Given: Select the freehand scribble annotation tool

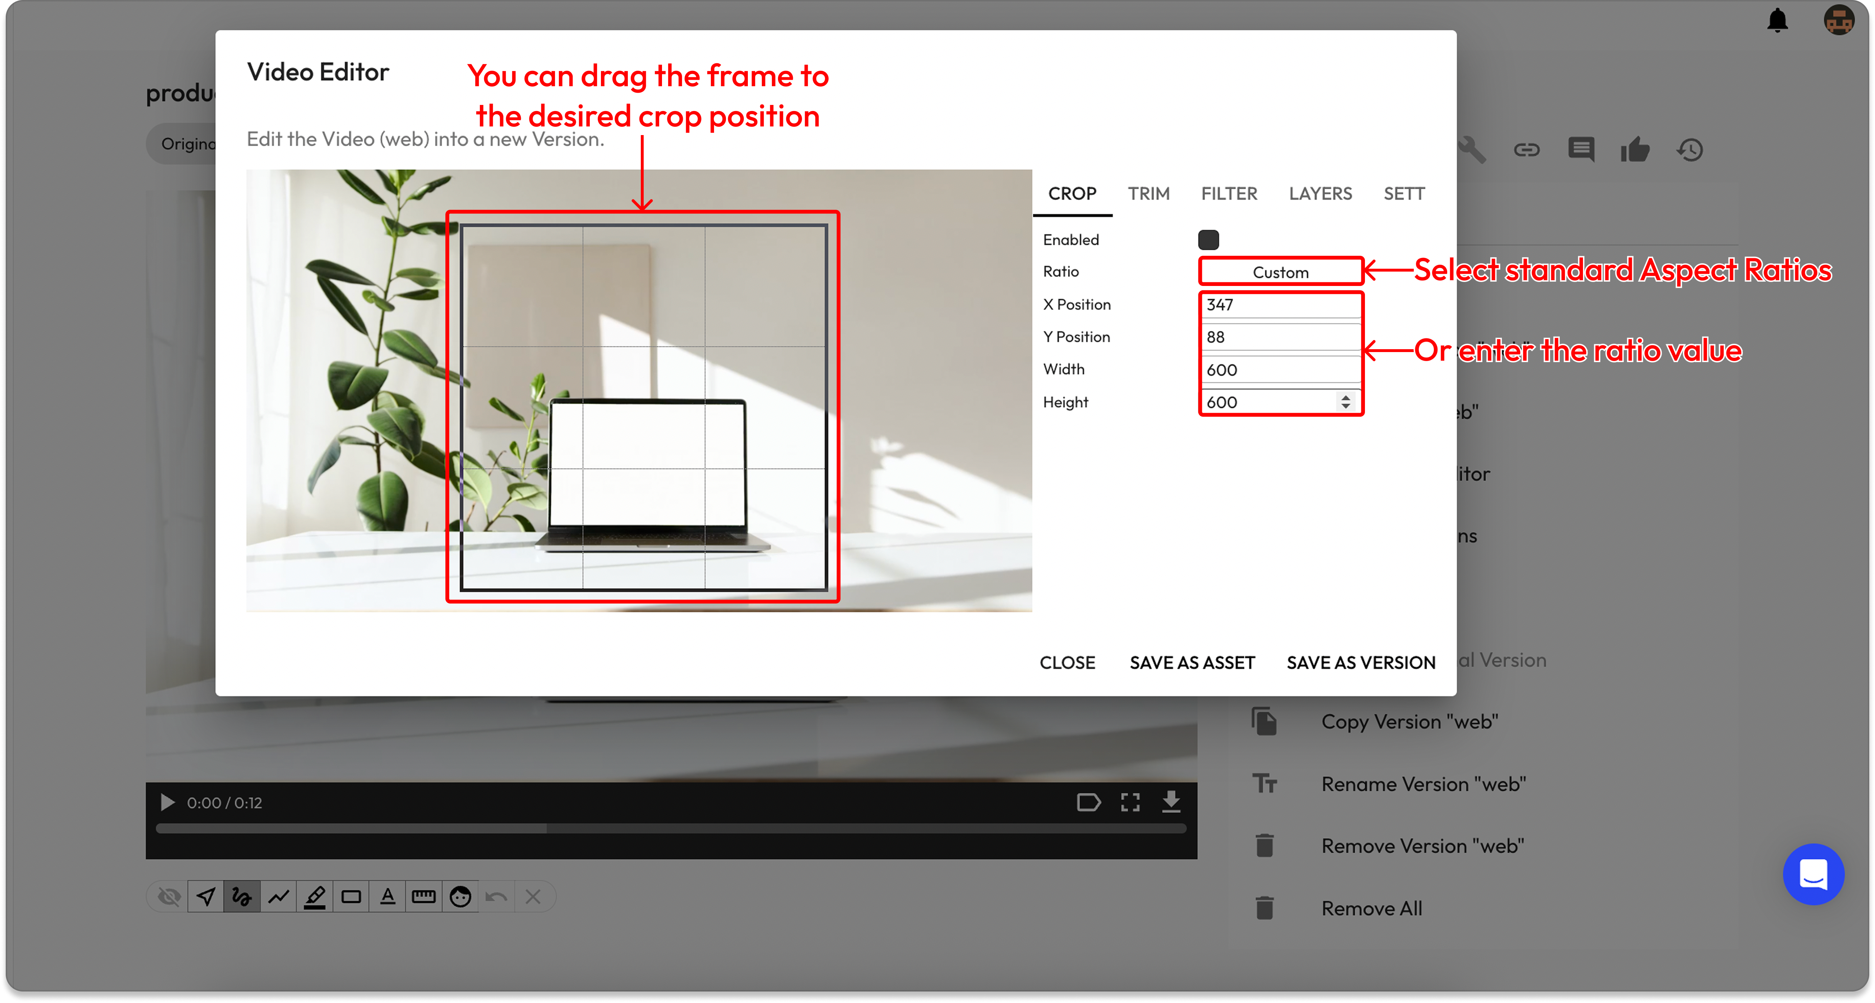Looking at the screenshot, I should pyautogui.click(x=242, y=897).
